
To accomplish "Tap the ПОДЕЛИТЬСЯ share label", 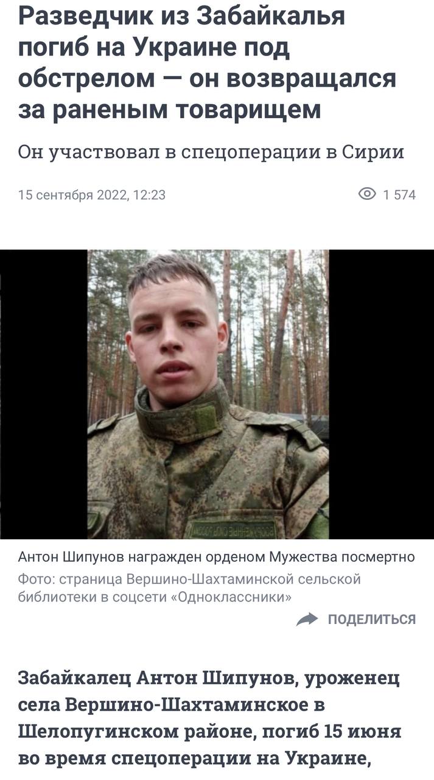I will click(x=372, y=619).
